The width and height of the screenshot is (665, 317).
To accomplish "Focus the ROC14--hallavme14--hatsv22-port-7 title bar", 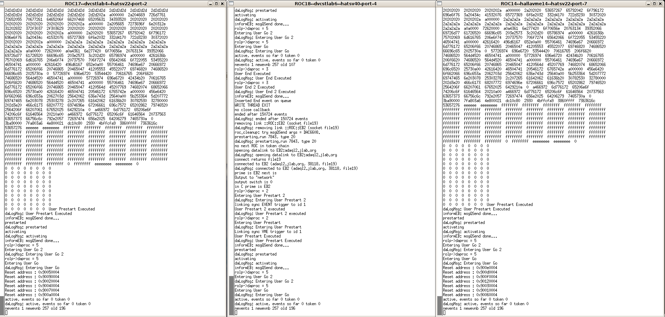I will 544,3.
